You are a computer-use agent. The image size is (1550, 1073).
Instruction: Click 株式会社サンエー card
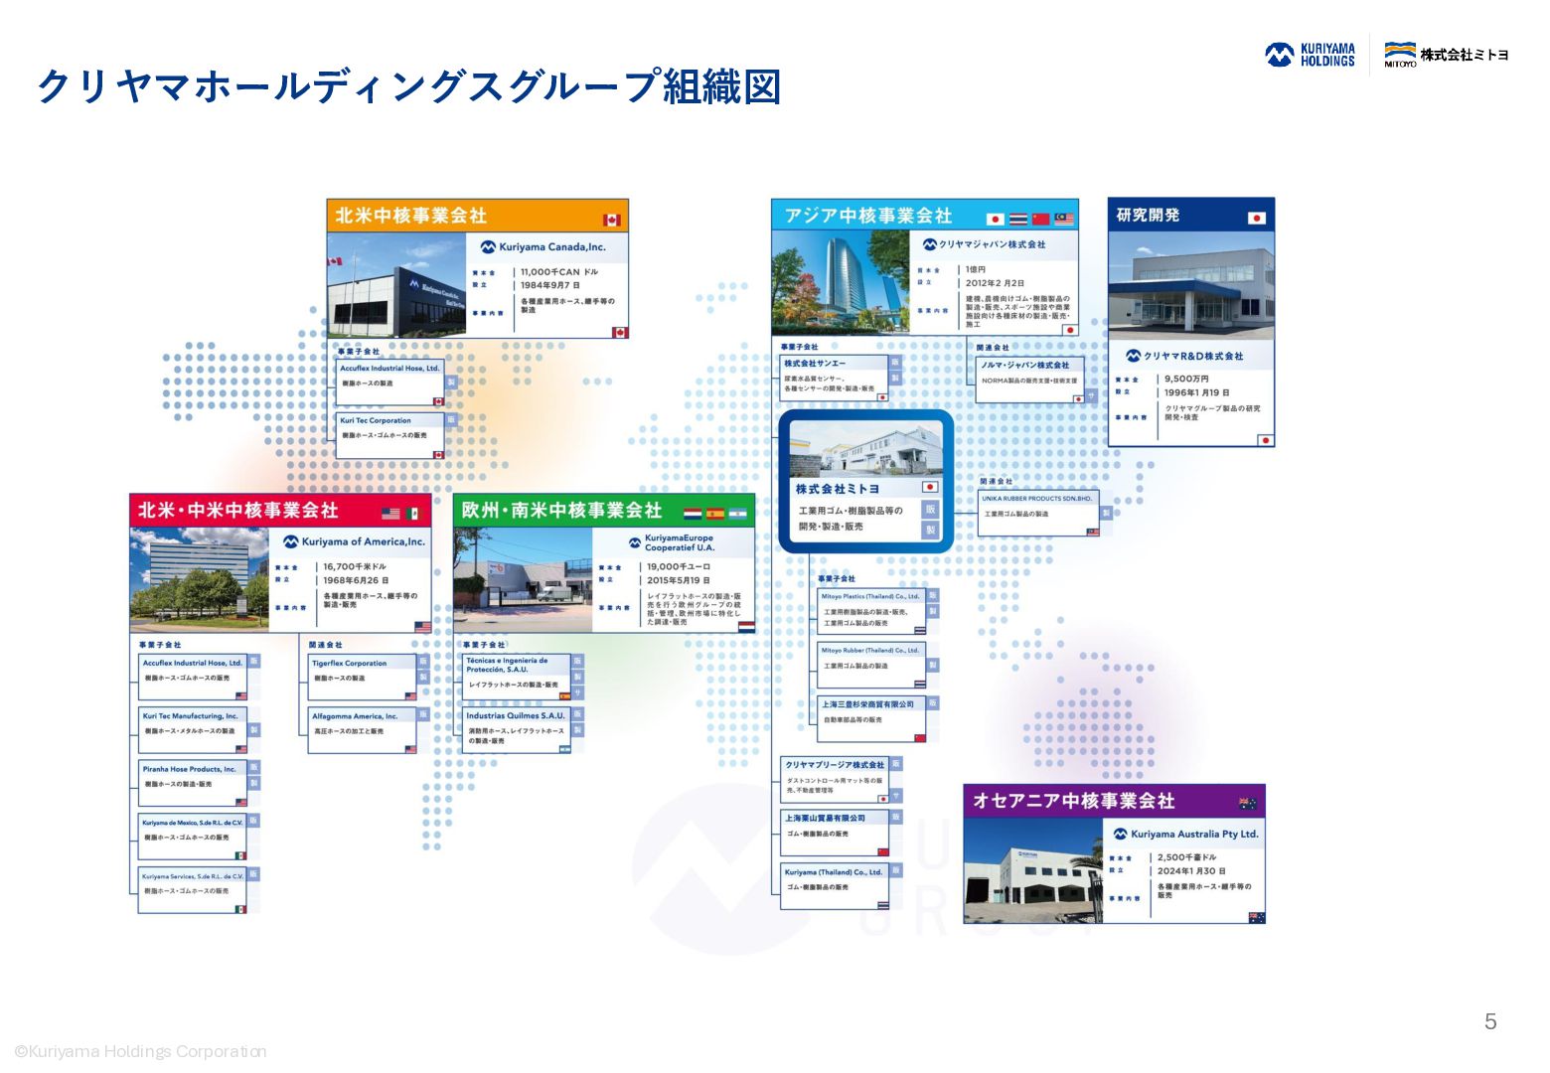[834, 379]
